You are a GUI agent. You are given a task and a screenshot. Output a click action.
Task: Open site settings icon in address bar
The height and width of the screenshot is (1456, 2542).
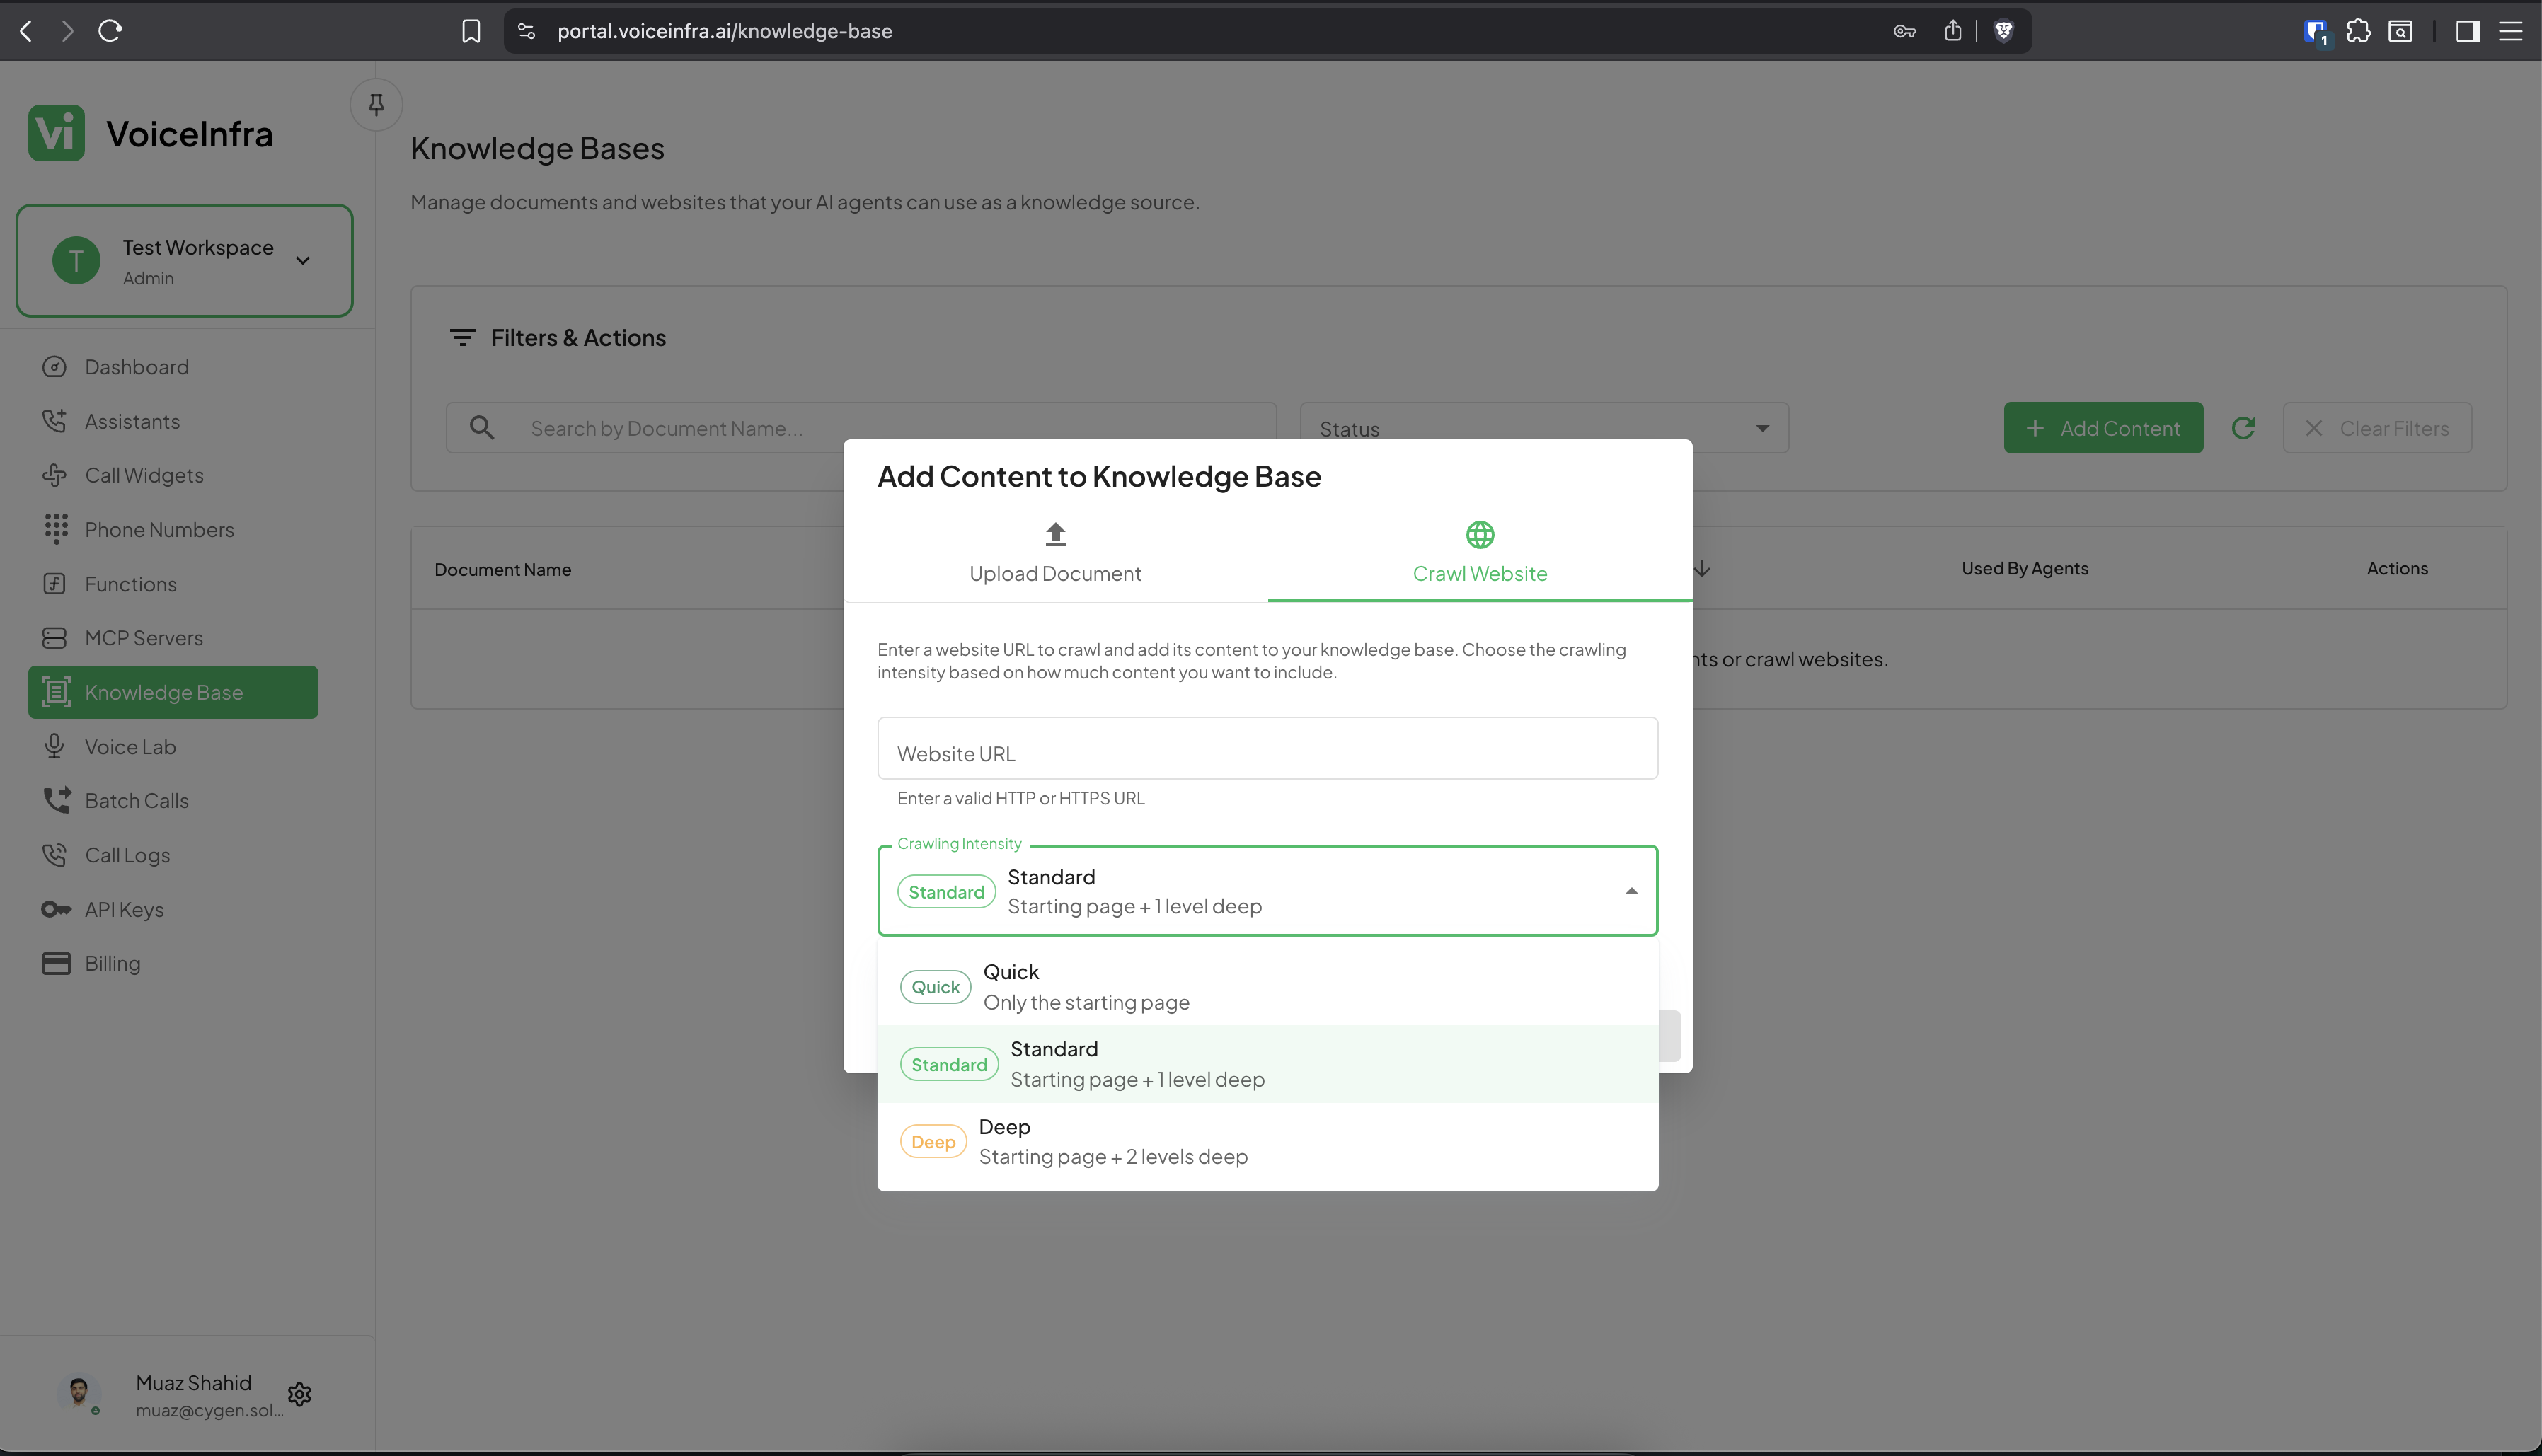click(527, 31)
